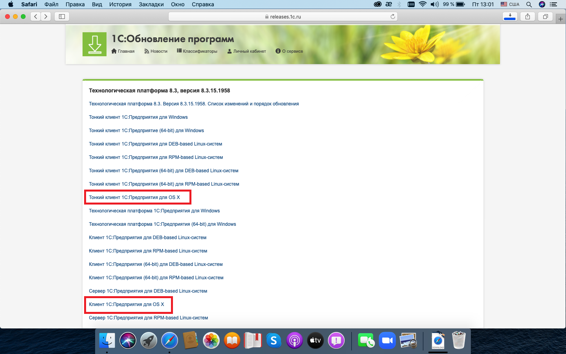Open the Вид menu

tap(97, 4)
